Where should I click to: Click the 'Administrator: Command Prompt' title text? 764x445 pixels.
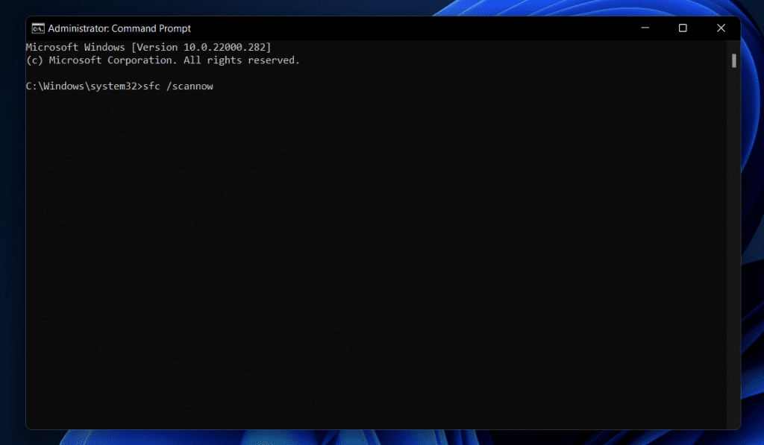click(119, 28)
